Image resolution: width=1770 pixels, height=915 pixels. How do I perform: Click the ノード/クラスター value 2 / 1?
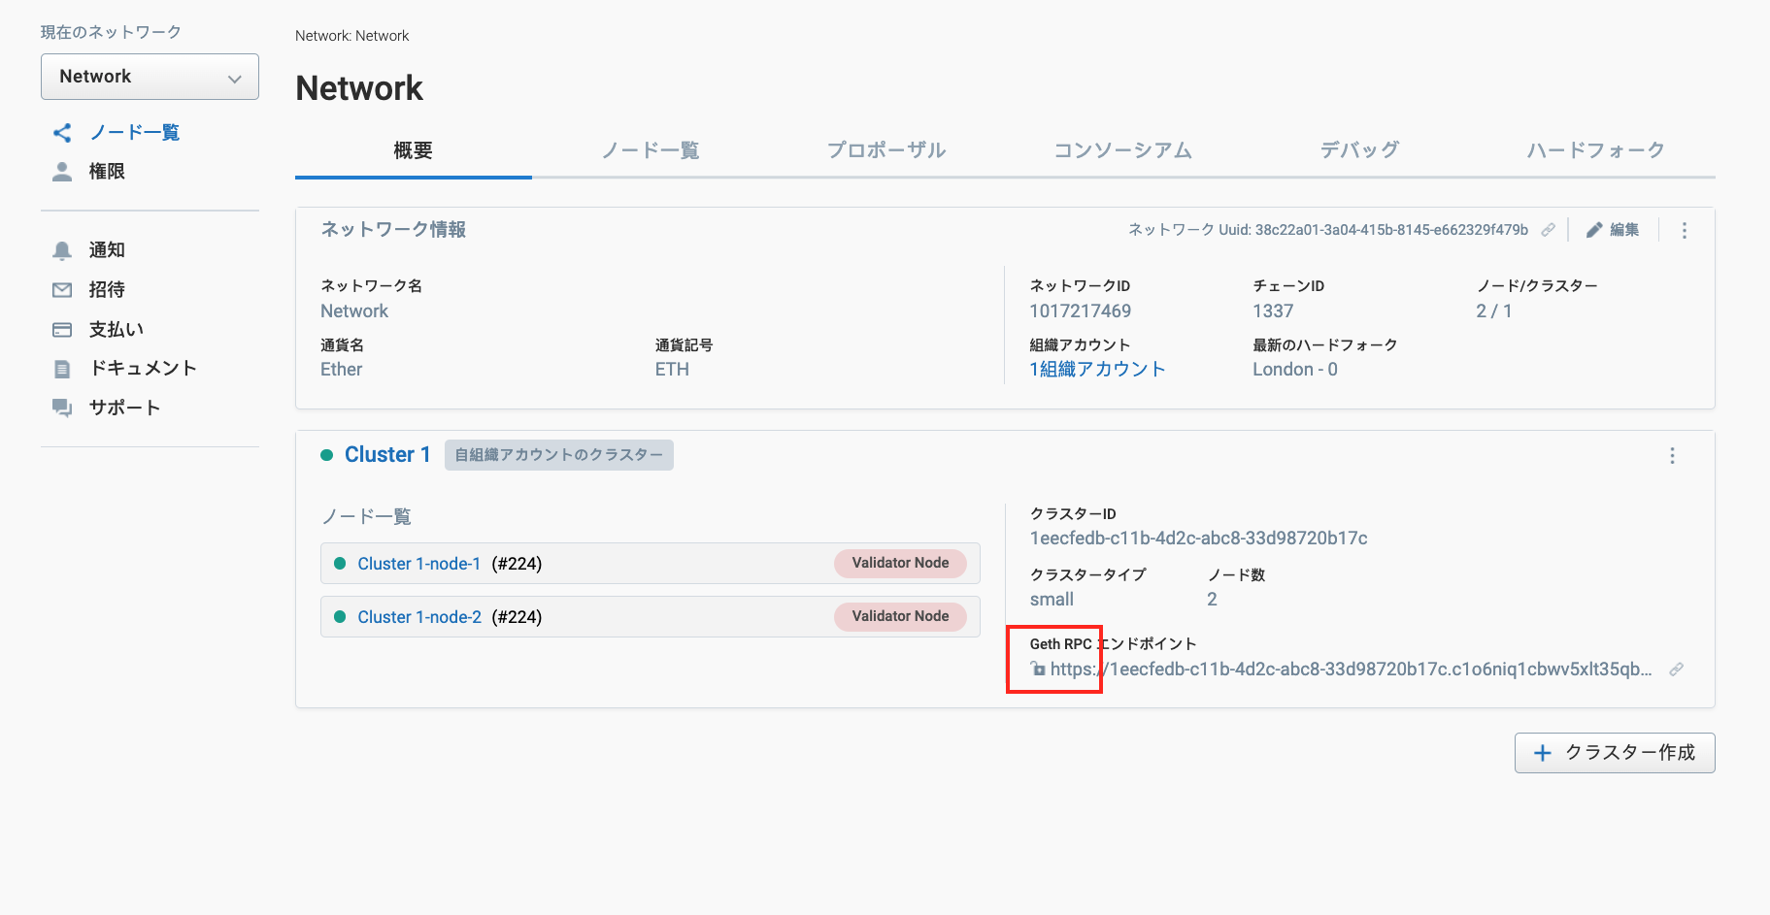click(1494, 311)
